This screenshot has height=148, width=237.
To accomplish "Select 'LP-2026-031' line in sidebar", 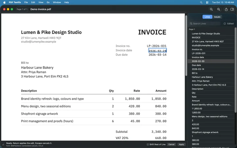I will [211, 53].
